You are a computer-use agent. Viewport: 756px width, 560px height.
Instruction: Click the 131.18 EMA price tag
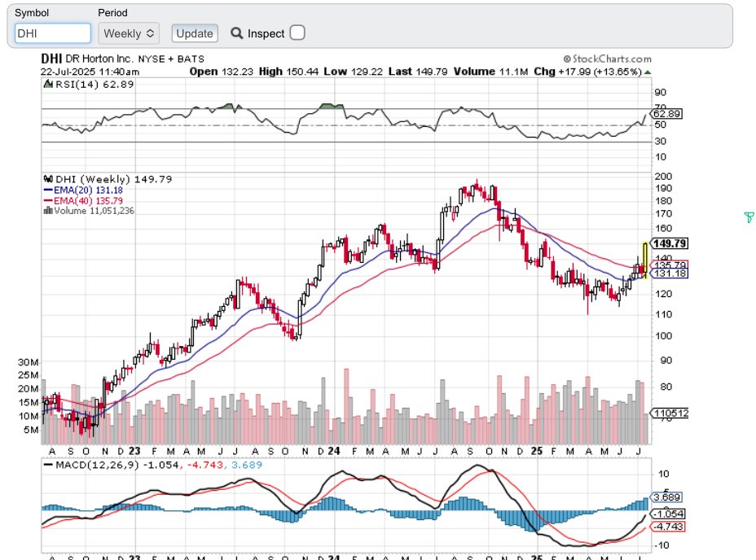670,273
